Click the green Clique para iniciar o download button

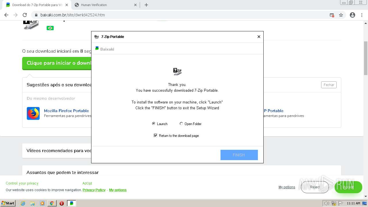[57, 63]
